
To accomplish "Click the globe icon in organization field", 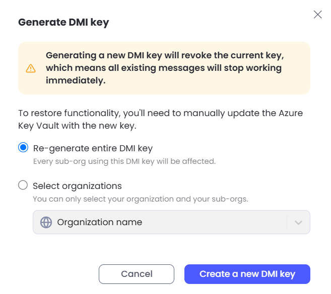I will pos(46,222).
